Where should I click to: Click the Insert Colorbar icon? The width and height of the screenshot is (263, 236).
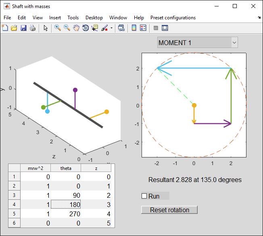pyautogui.click(x=134, y=28)
